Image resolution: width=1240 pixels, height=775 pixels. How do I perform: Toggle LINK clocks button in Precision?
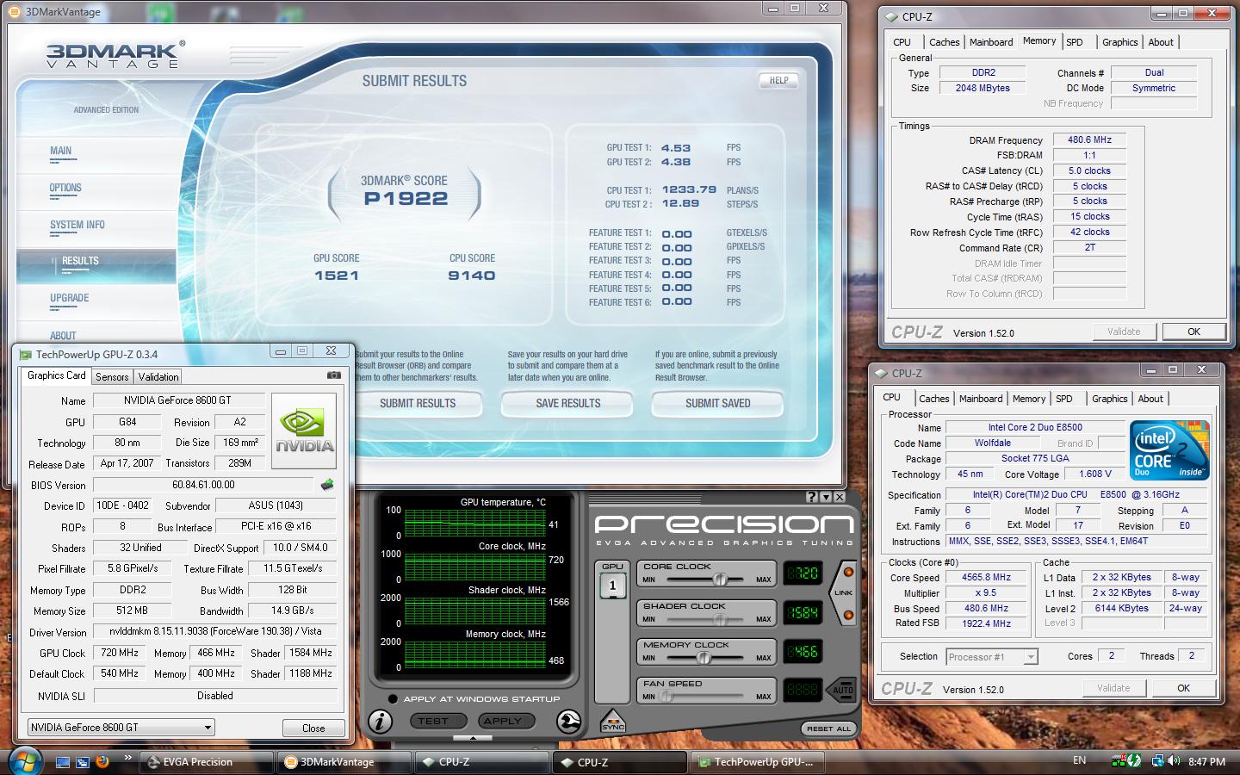[x=844, y=592]
